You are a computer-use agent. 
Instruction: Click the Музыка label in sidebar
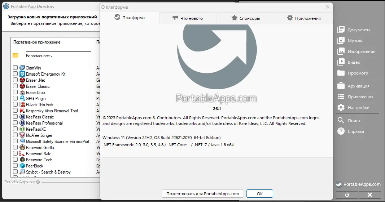(x=355, y=41)
